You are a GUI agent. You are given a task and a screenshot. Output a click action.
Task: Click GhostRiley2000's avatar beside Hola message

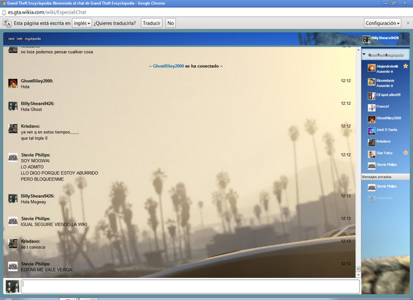[13, 83]
